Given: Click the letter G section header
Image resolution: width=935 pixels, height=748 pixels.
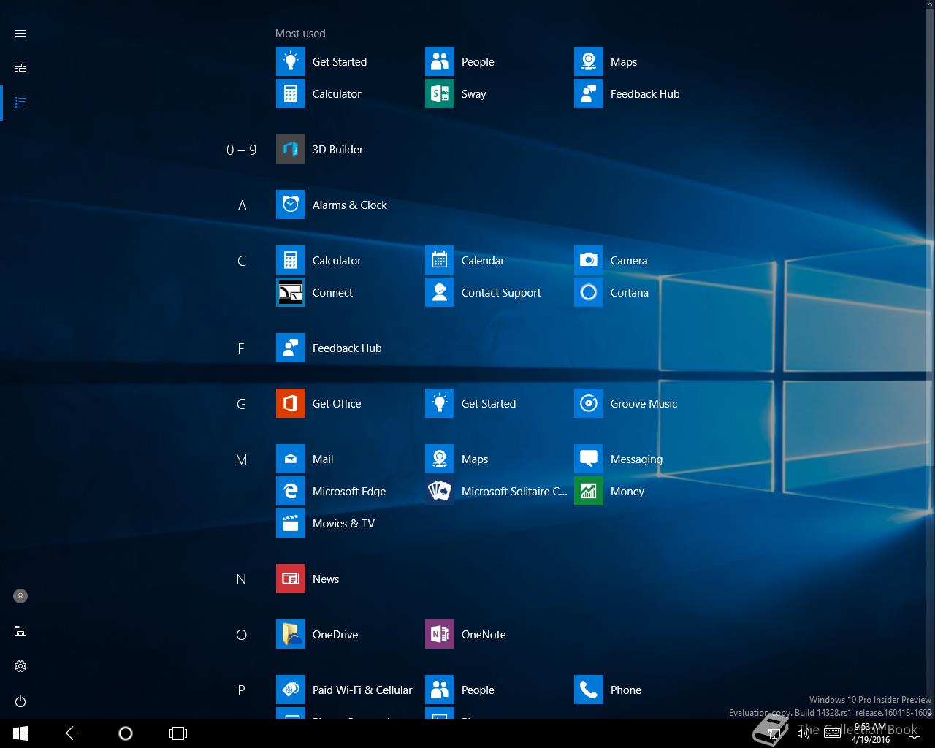Looking at the screenshot, I should click(x=242, y=404).
